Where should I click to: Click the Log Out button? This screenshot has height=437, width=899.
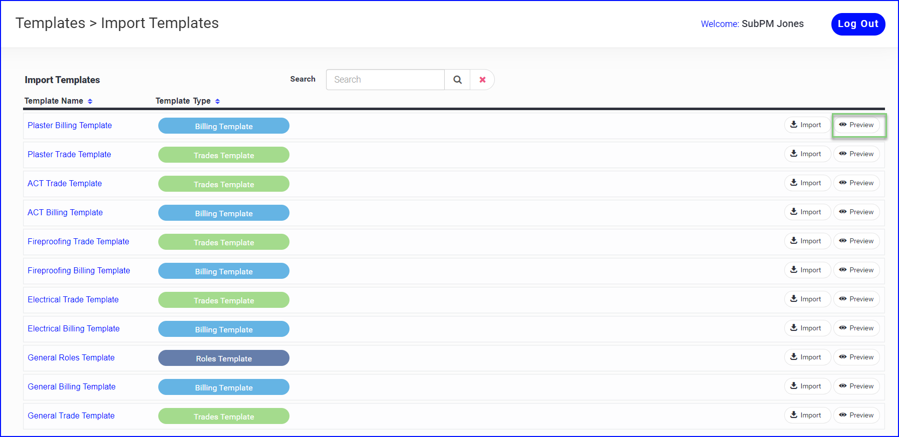(858, 24)
